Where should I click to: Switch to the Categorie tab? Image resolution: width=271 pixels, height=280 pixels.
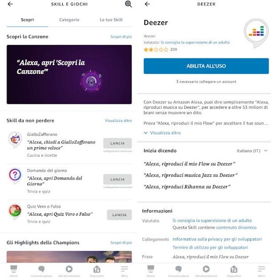pyautogui.click(x=69, y=20)
